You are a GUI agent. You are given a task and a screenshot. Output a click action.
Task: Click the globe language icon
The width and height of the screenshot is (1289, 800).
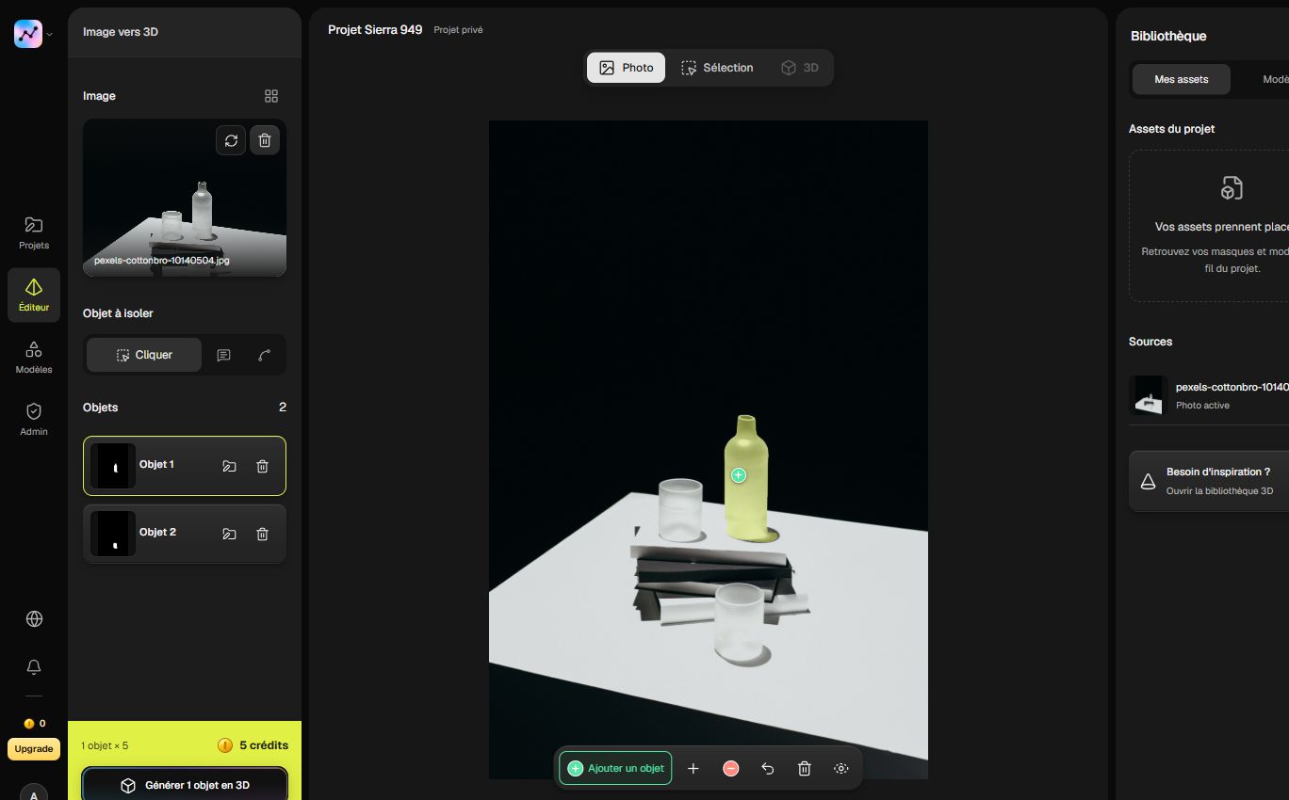(x=34, y=618)
